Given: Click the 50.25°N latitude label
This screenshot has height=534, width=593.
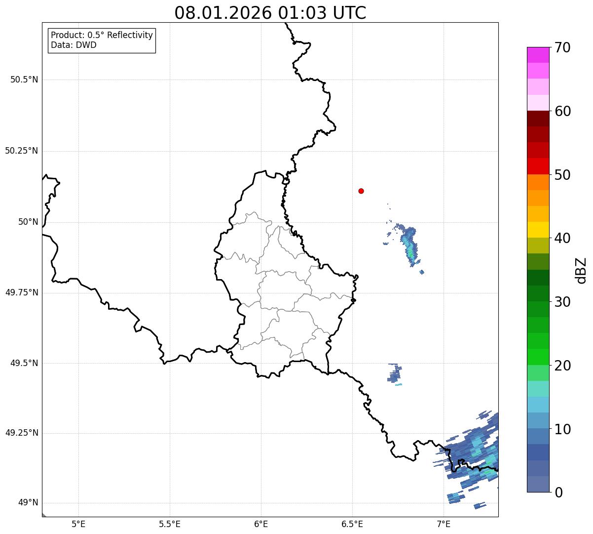Looking at the screenshot, I should click(22, 151).
